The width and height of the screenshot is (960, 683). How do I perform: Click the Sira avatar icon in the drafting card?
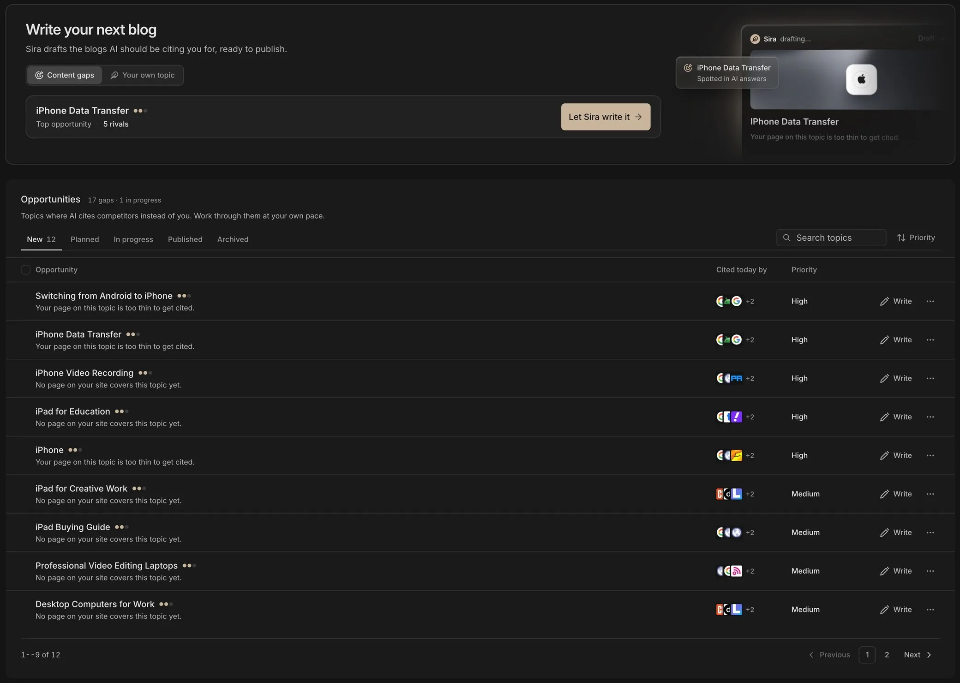tap(755, 39)
